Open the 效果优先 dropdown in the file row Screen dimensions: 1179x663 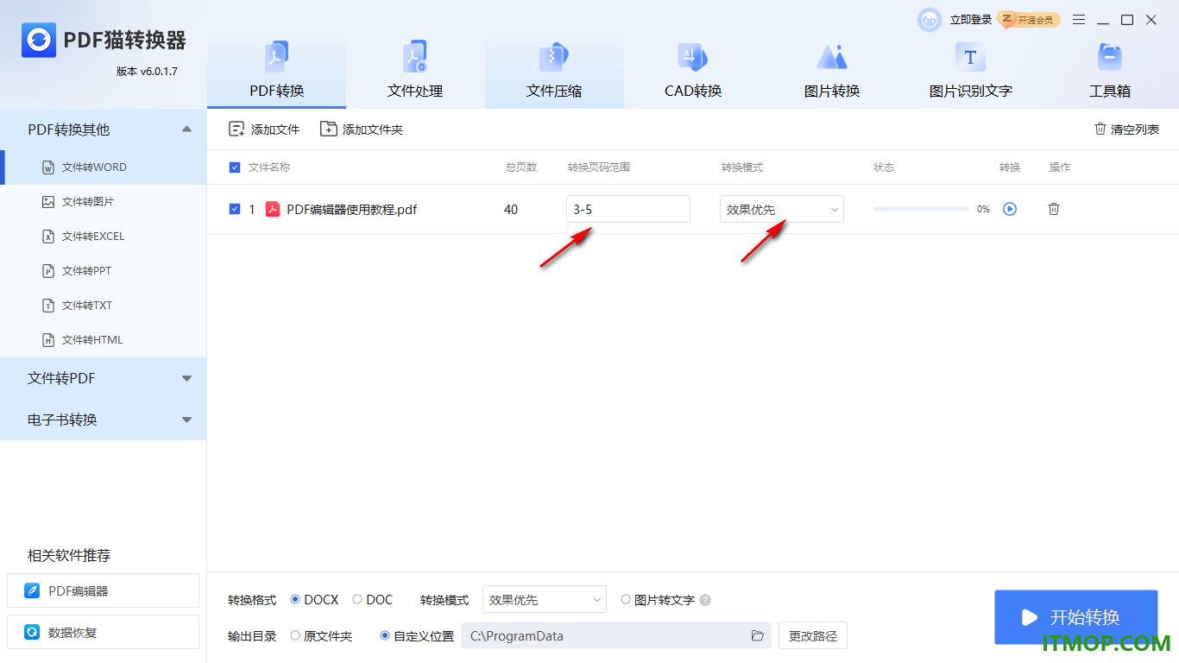point(782,209)
